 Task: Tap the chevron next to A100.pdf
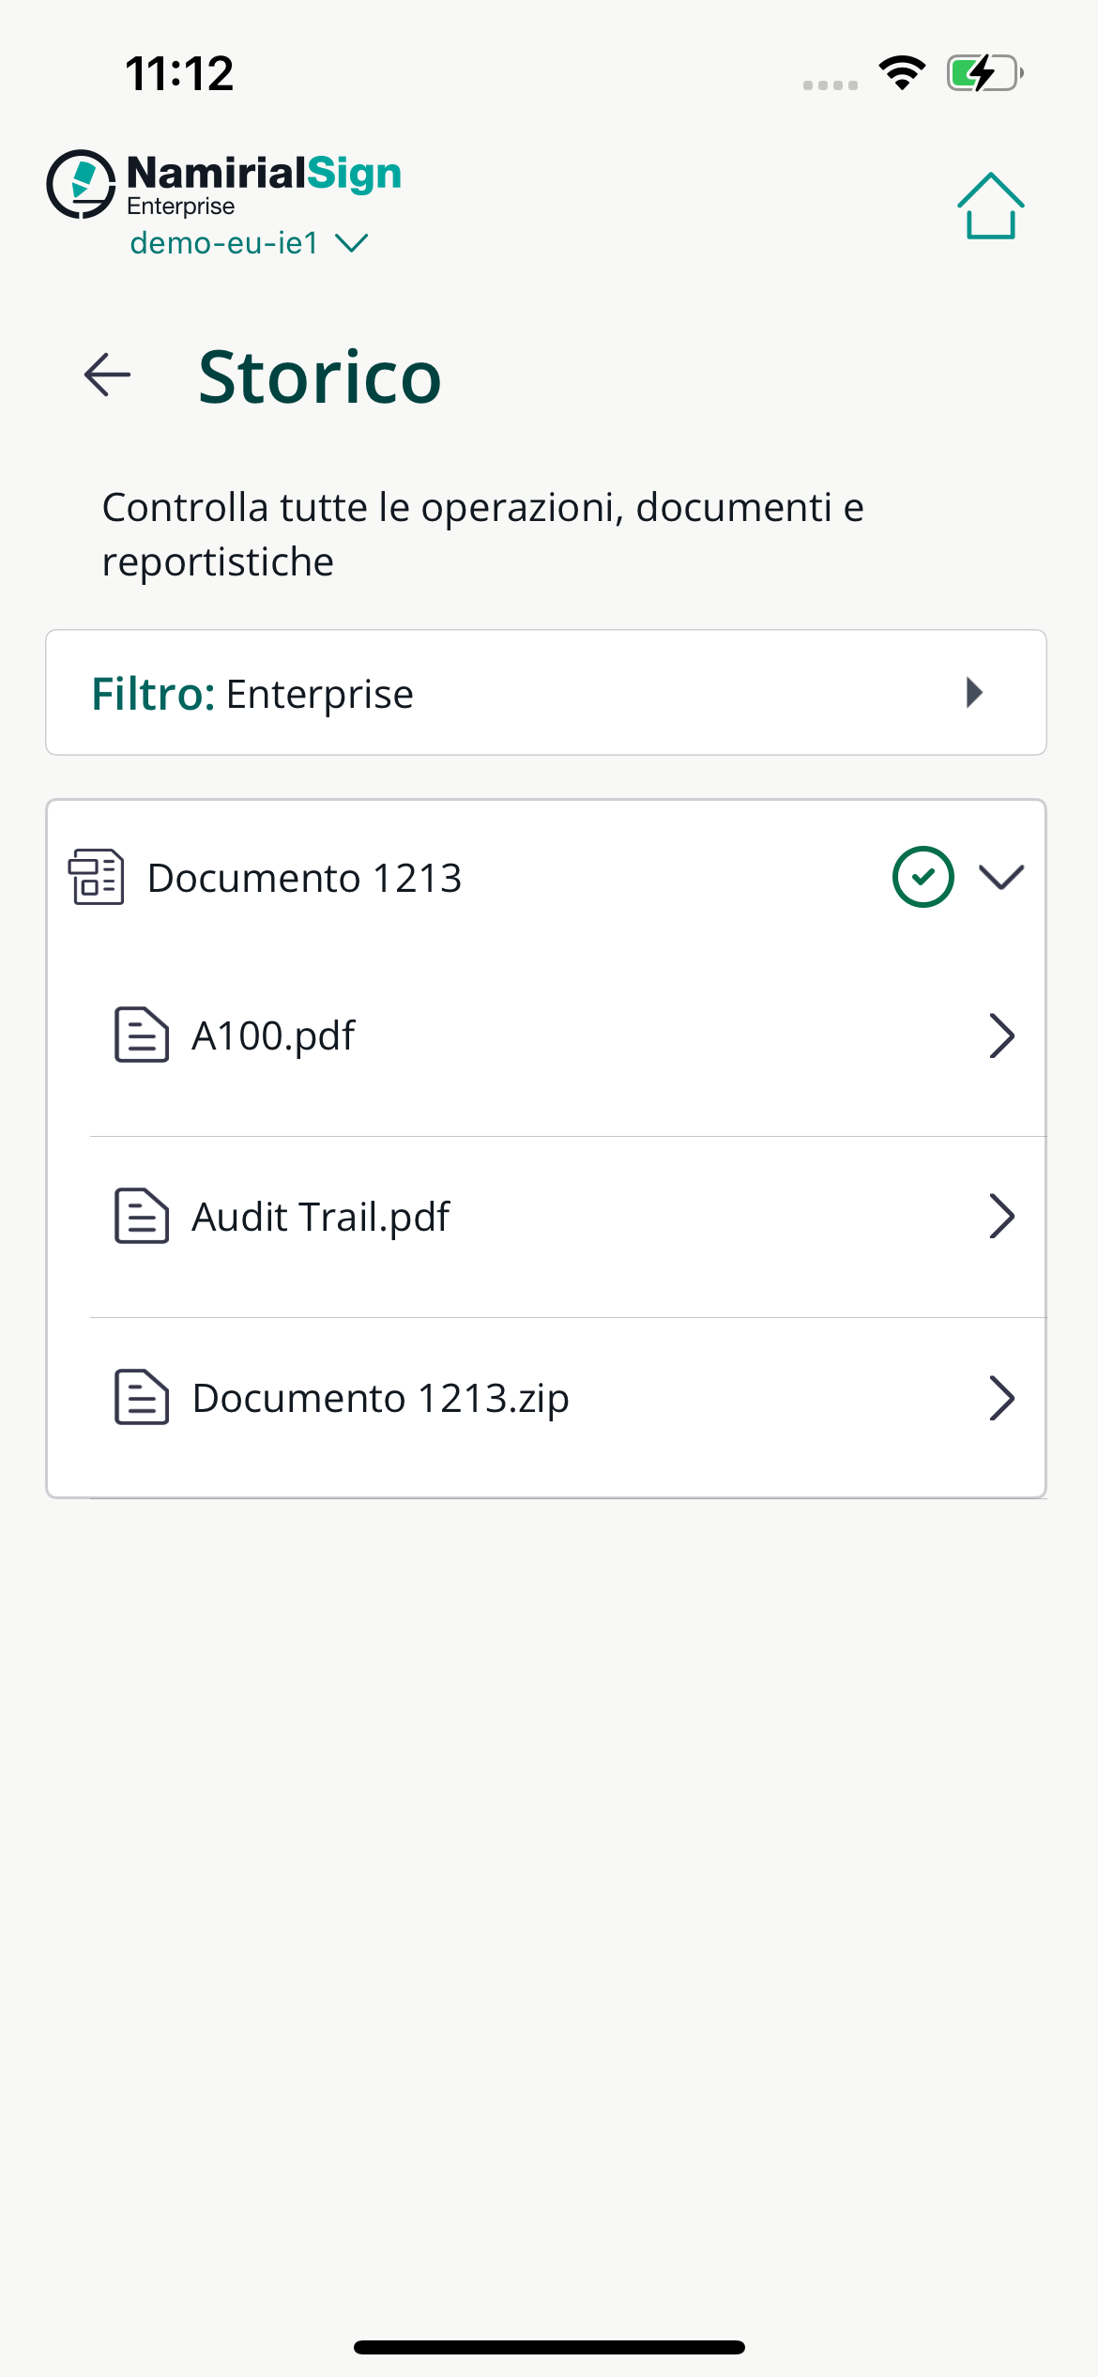[x=1002, y=1035]
